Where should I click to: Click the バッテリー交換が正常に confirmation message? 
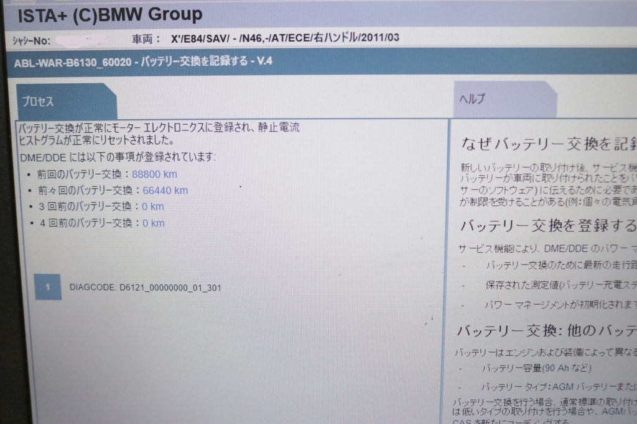point(159,133)
